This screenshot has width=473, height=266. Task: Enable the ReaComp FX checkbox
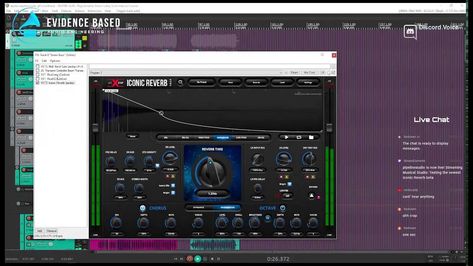point(38,75)
